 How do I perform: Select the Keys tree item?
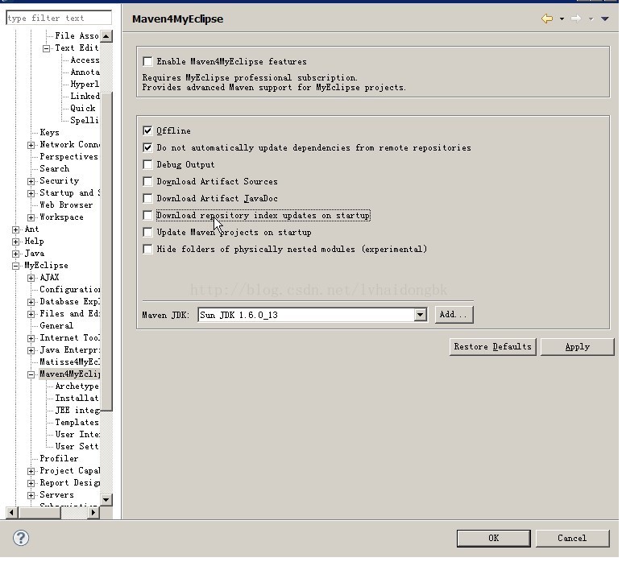tap(50, 132)
